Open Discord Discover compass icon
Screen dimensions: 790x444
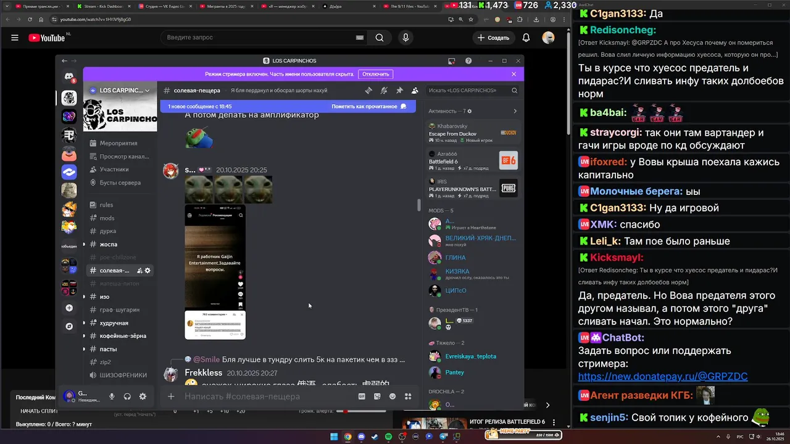[x=69, y=326]
